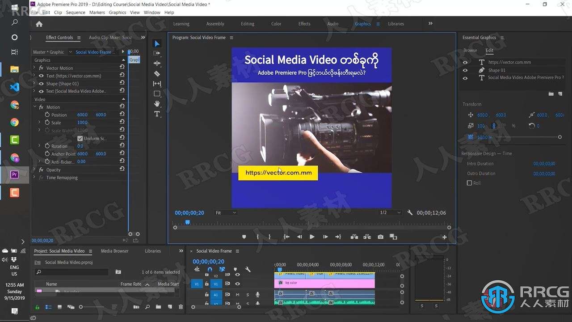Solo audio track A1
The width and height of the screenshot is (572, 322).
[248, 295]
